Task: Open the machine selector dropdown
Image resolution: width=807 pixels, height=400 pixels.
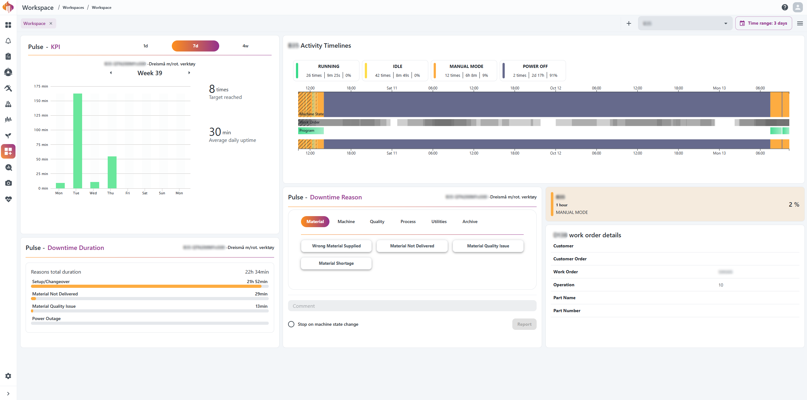Action: coord(685,23)
